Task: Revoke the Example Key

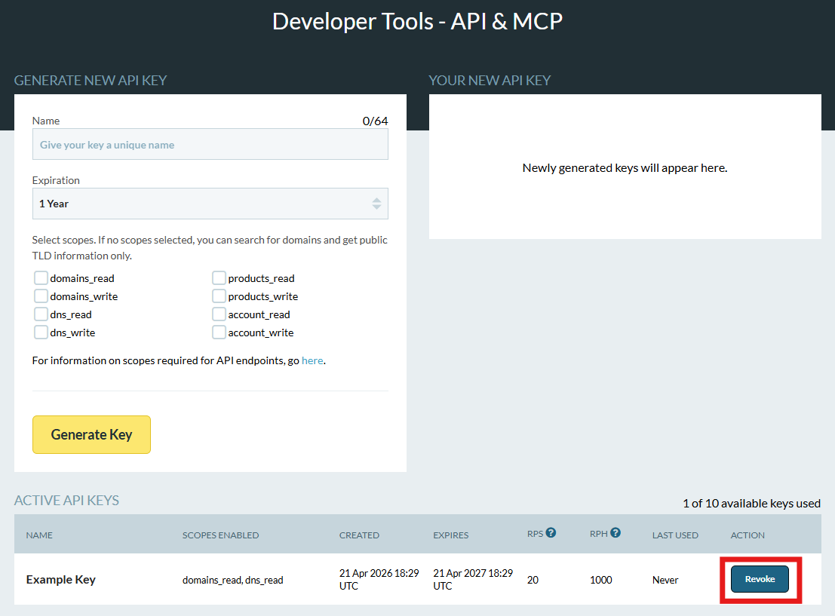Action: coord(760,579)
